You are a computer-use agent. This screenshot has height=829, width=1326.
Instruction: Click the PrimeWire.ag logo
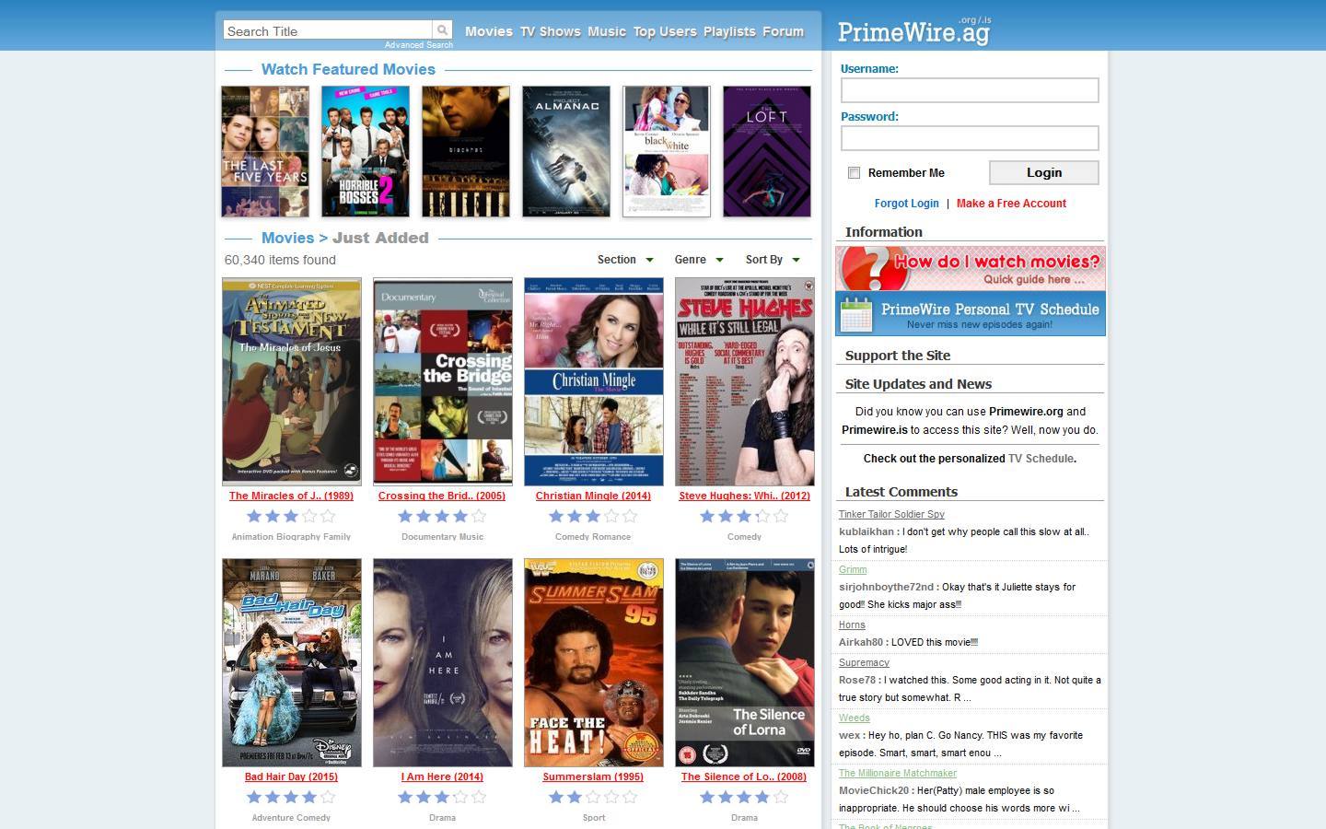coord(914,31)
